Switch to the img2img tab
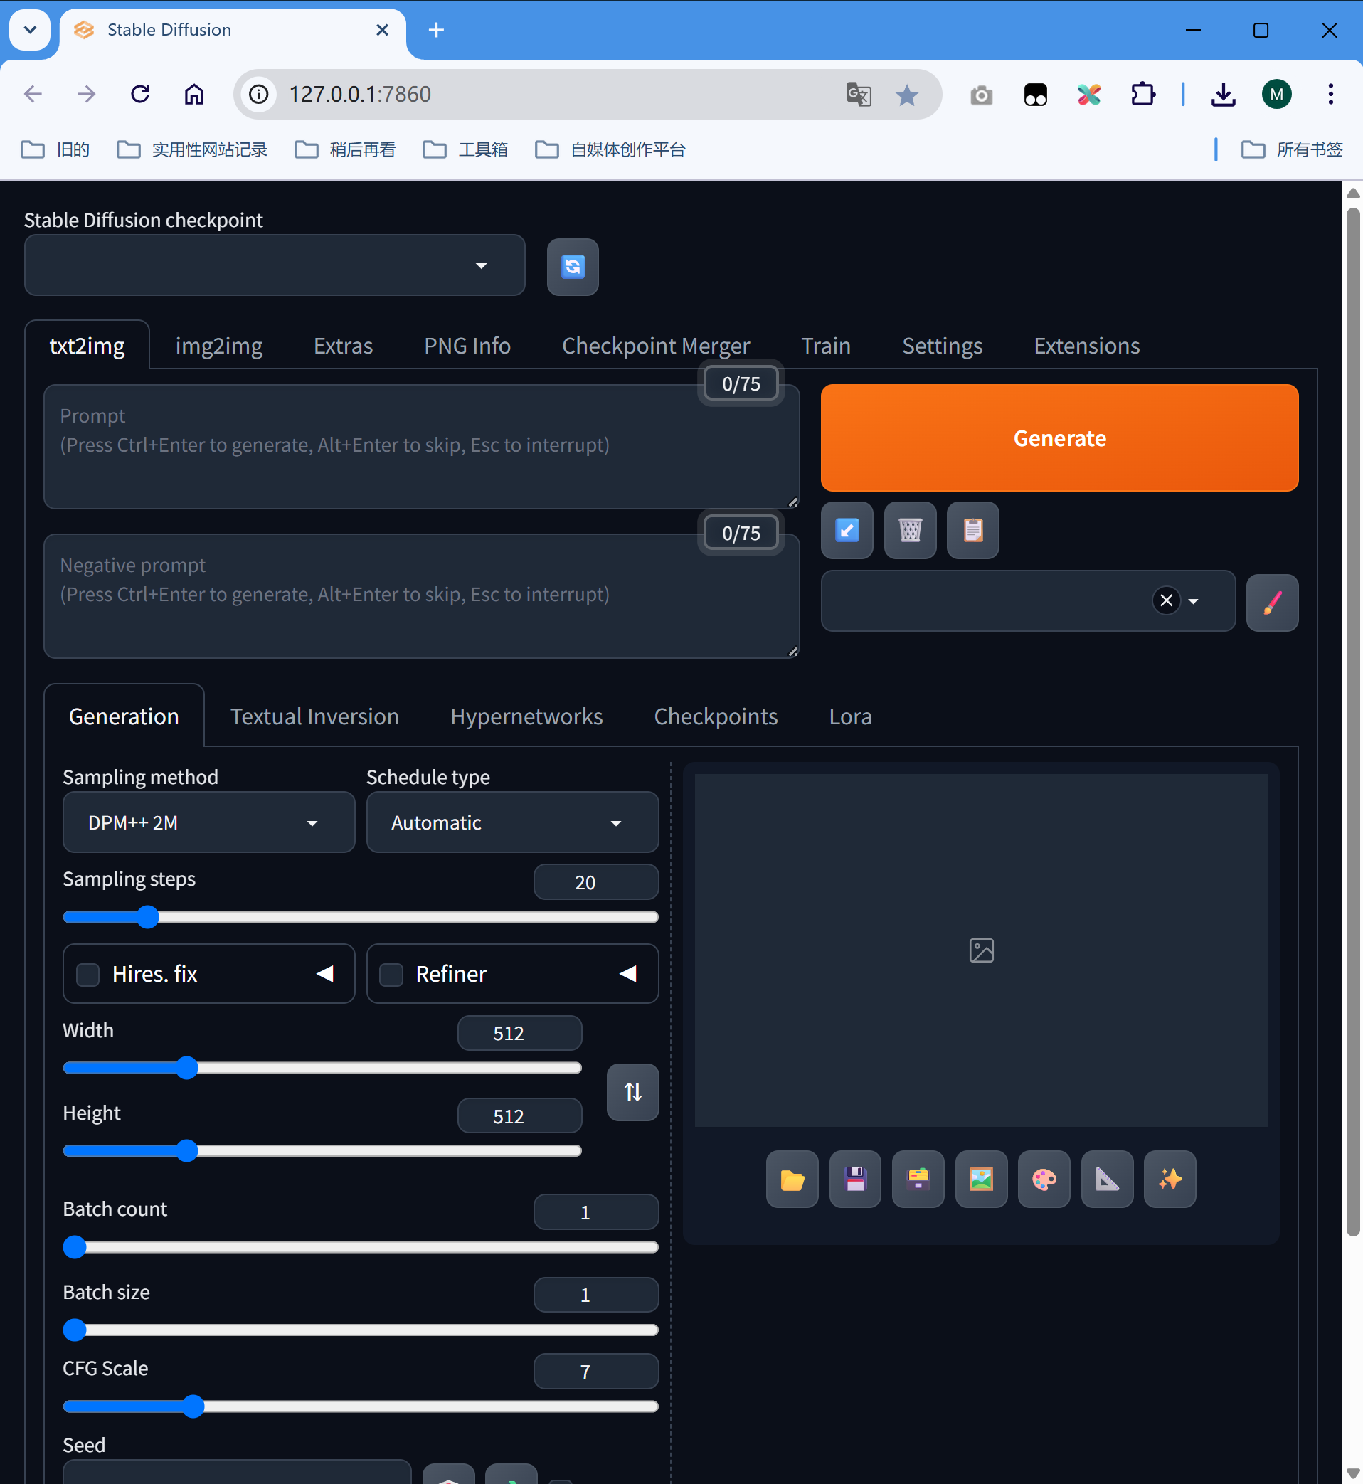 (x=218, y=345)
